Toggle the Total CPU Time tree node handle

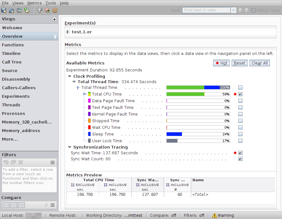(85, 94)
